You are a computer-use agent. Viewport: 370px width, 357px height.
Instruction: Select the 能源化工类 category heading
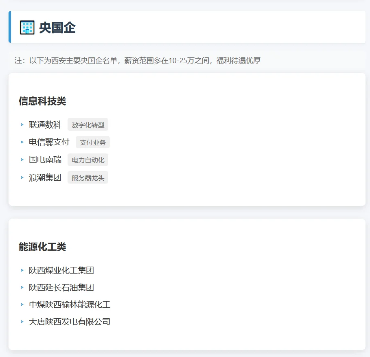tap(42, 247)
